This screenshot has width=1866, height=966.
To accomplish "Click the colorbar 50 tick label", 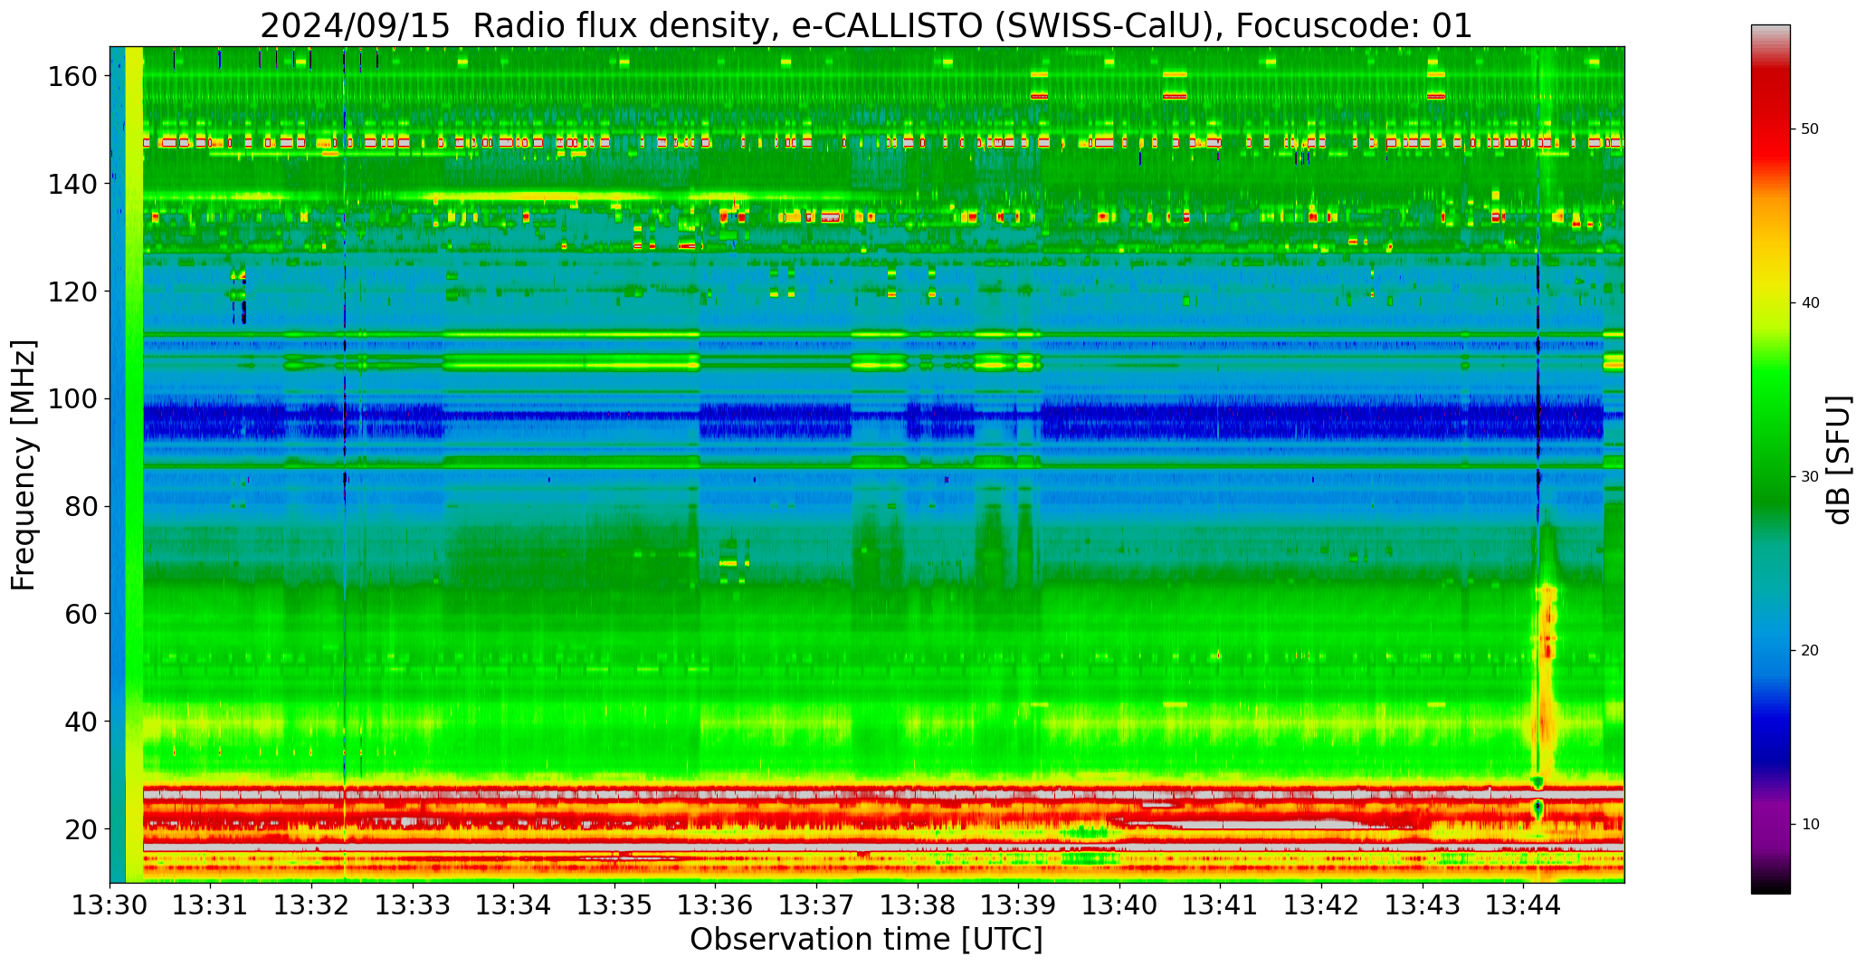I will pos(1810,129).
